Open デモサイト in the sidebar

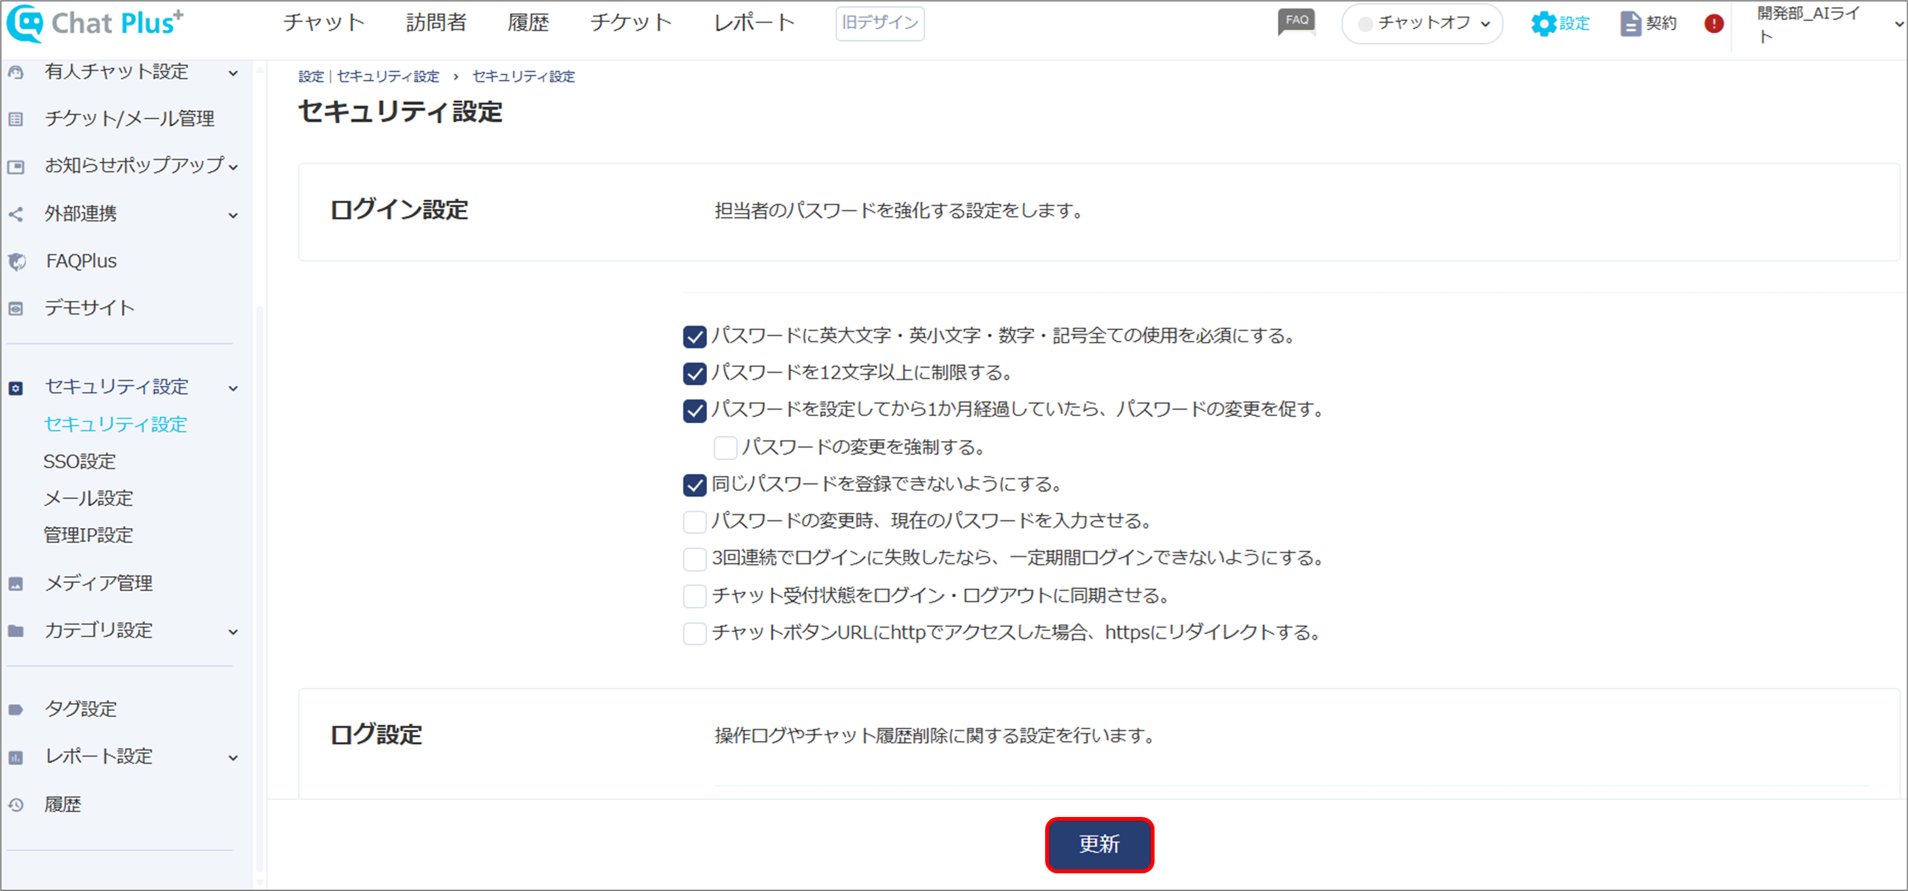[90, 308]
